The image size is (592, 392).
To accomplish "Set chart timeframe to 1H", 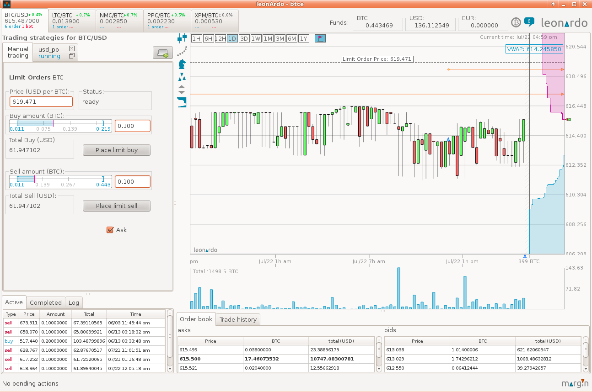I will pos(196,39).
